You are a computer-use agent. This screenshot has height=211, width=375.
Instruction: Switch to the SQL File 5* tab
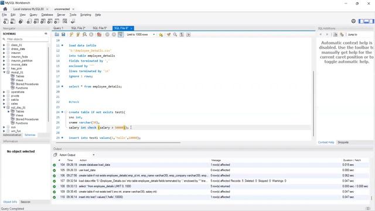[x=100, y=28]
